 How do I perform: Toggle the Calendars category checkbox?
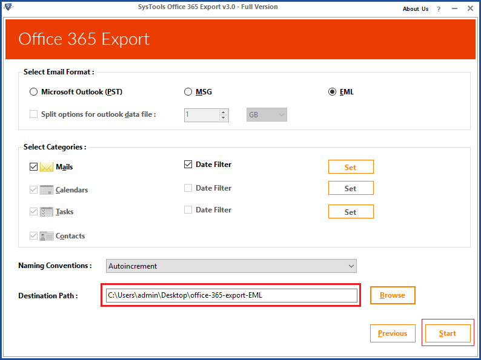coord(33,190)
